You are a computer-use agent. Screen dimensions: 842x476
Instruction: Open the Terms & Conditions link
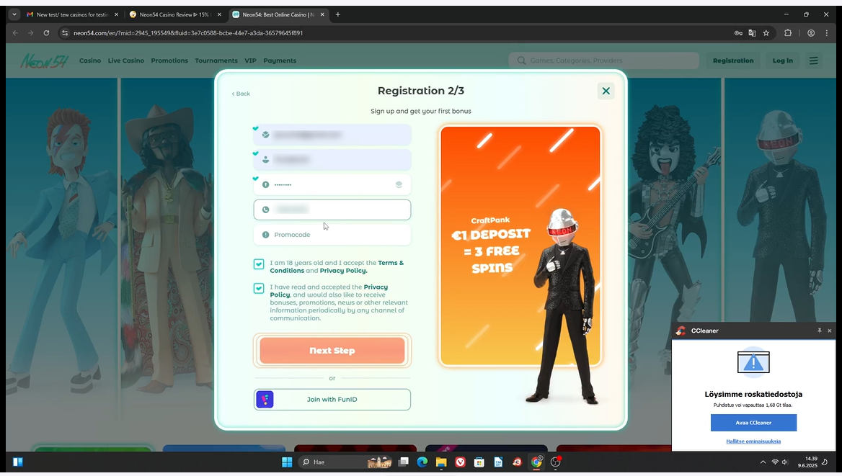[337, 266]
